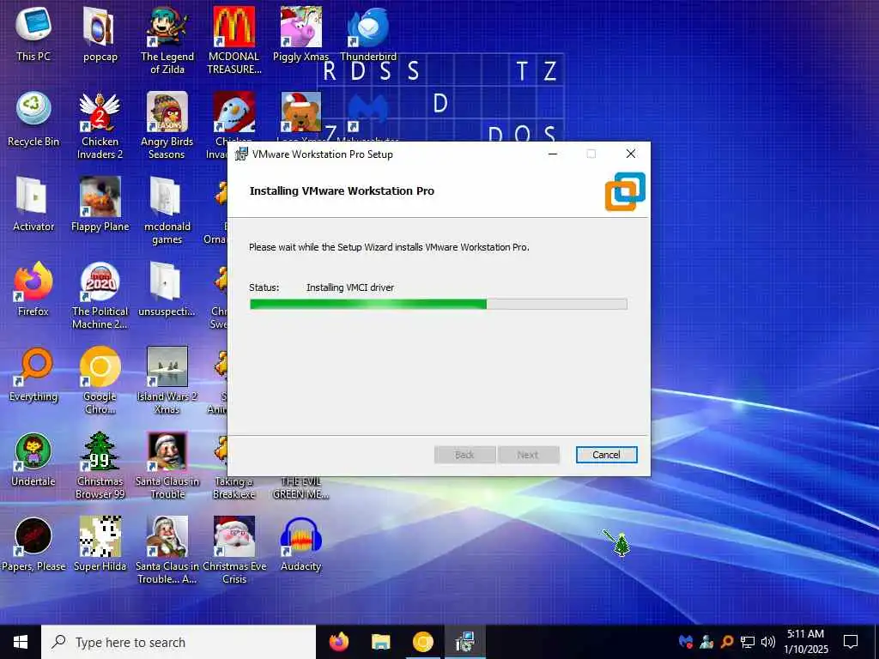Select the Island Wars 2 Xmas shortcut
This screenshot has height=659, width=879.
pyautogui.click(x=167, y=380)
